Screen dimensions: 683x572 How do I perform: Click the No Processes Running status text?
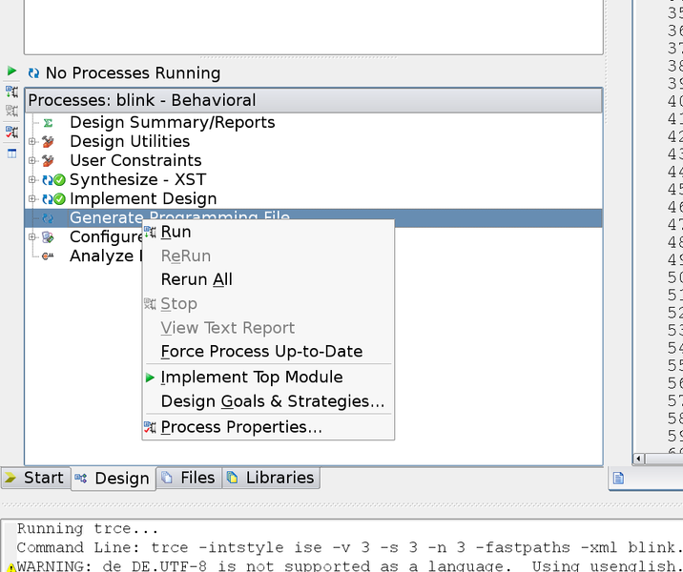[x=133, y=72]
